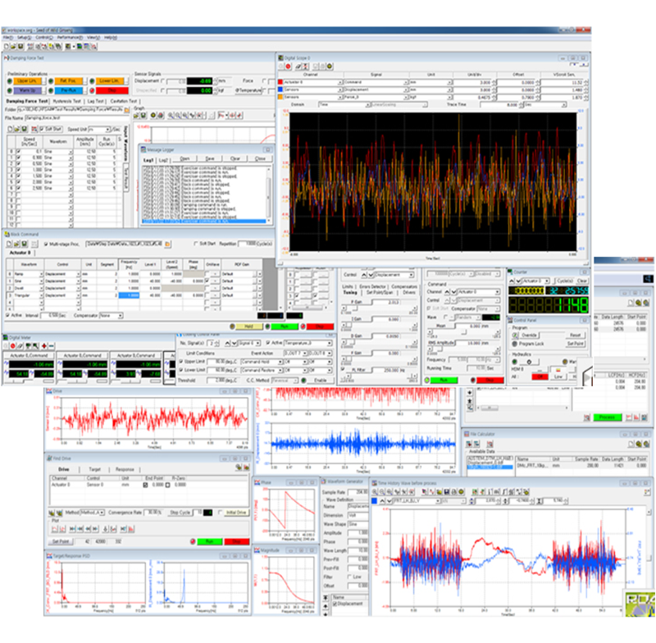Toggle the Multi-stage Proc. checkbox
This screenshot has height=643, width=656.
click(45, 244)
